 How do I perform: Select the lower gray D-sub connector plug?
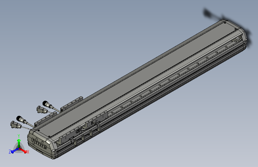(16, 125)
